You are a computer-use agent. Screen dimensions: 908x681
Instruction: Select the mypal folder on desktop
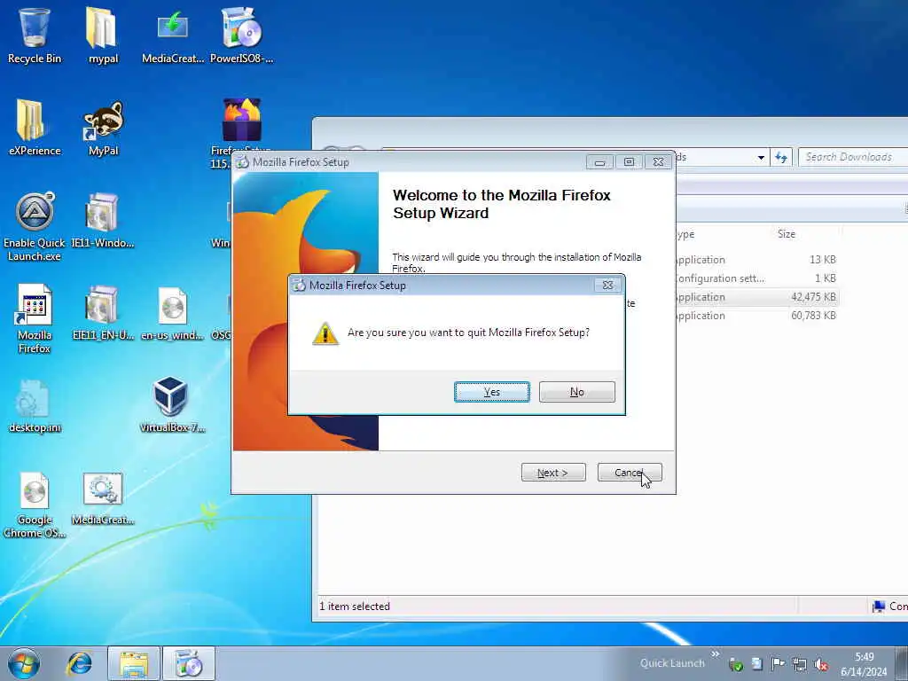tap(103, 35)
